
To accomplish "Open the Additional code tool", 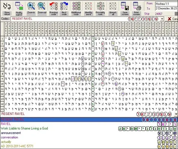I will [76, 6].
